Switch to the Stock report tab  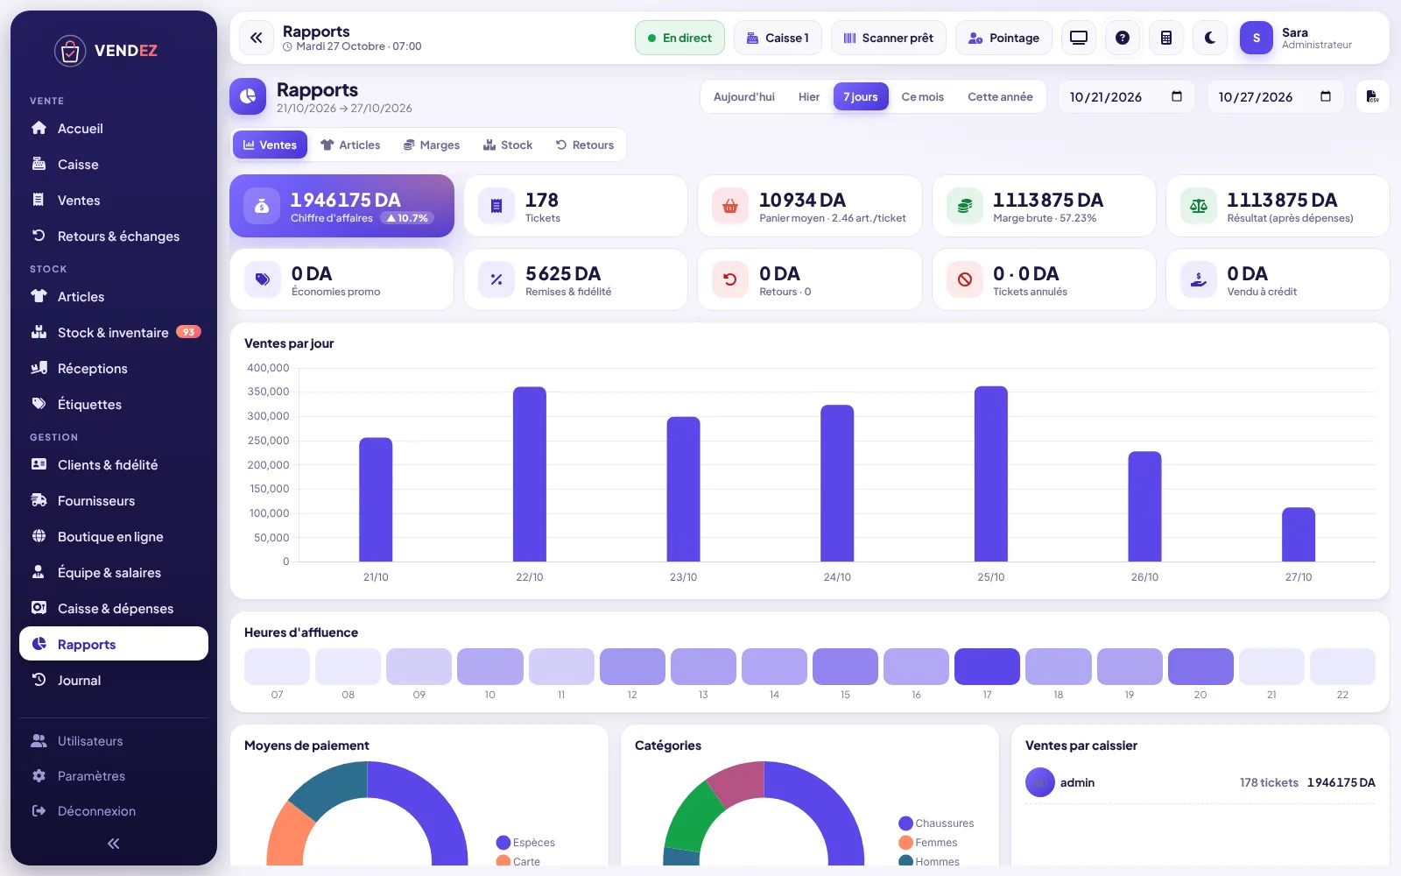pyautogui.click(x=508, y=145)
